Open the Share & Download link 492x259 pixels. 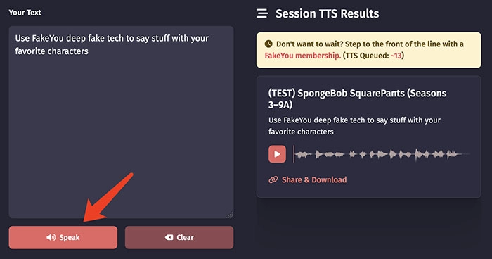(x=308, y=179)
